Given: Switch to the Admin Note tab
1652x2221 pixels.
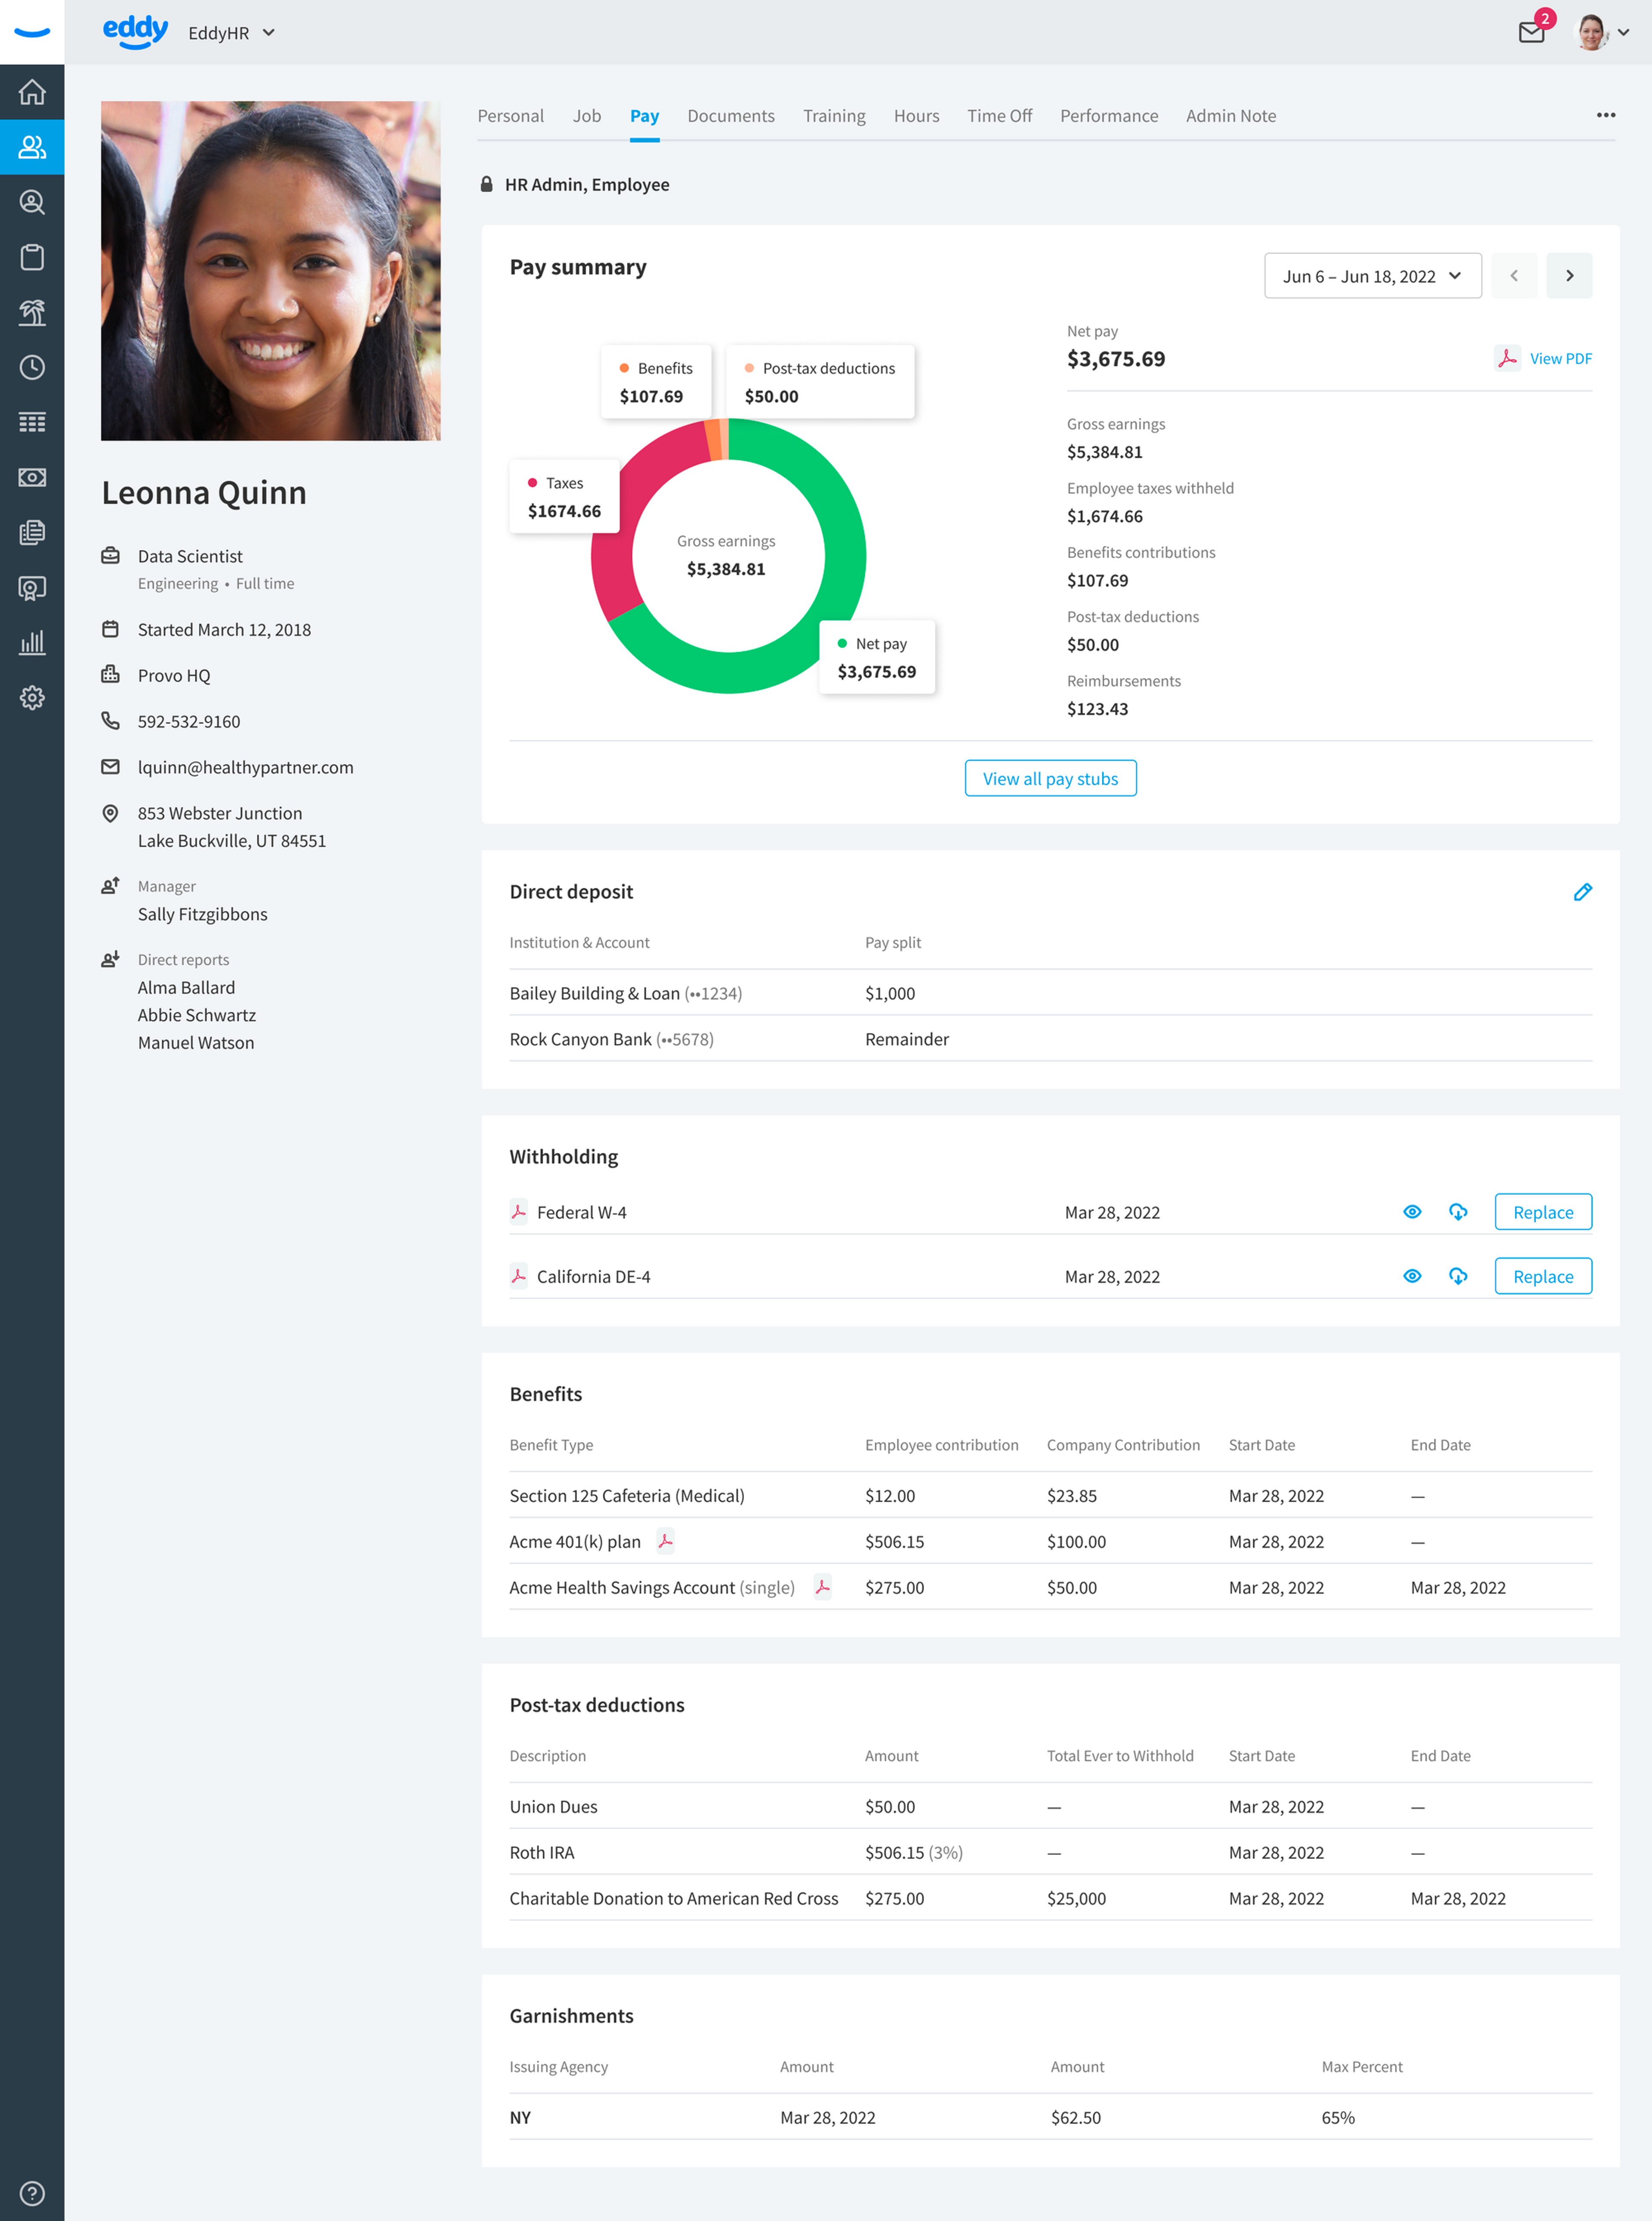Looking at the screenshot, I should 1231,116.
